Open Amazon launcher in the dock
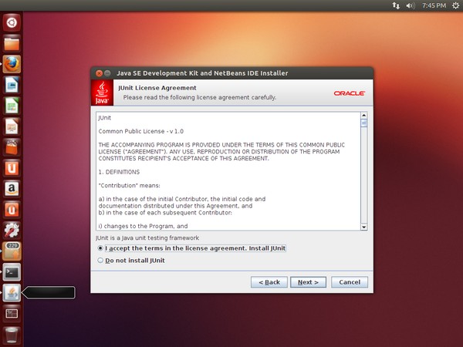Image resolution: width=463 pixels, height=347 pixels. point(12,189)
